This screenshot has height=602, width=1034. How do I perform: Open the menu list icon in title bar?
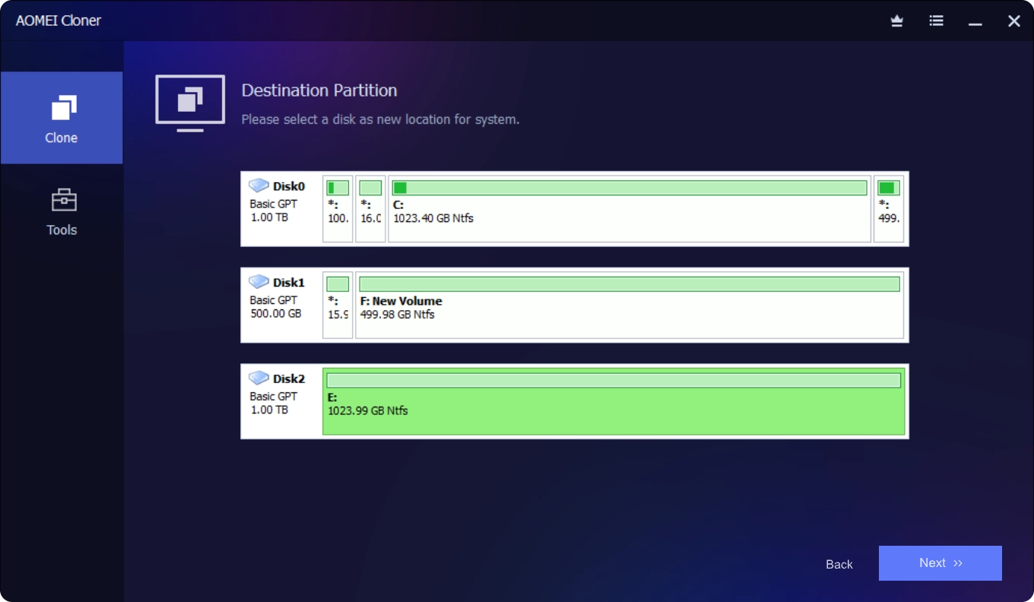[937, 21]
